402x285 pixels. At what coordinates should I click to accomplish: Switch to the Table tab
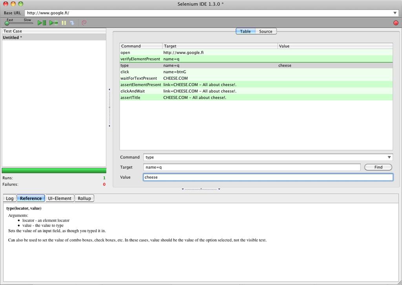pos(245,31)
